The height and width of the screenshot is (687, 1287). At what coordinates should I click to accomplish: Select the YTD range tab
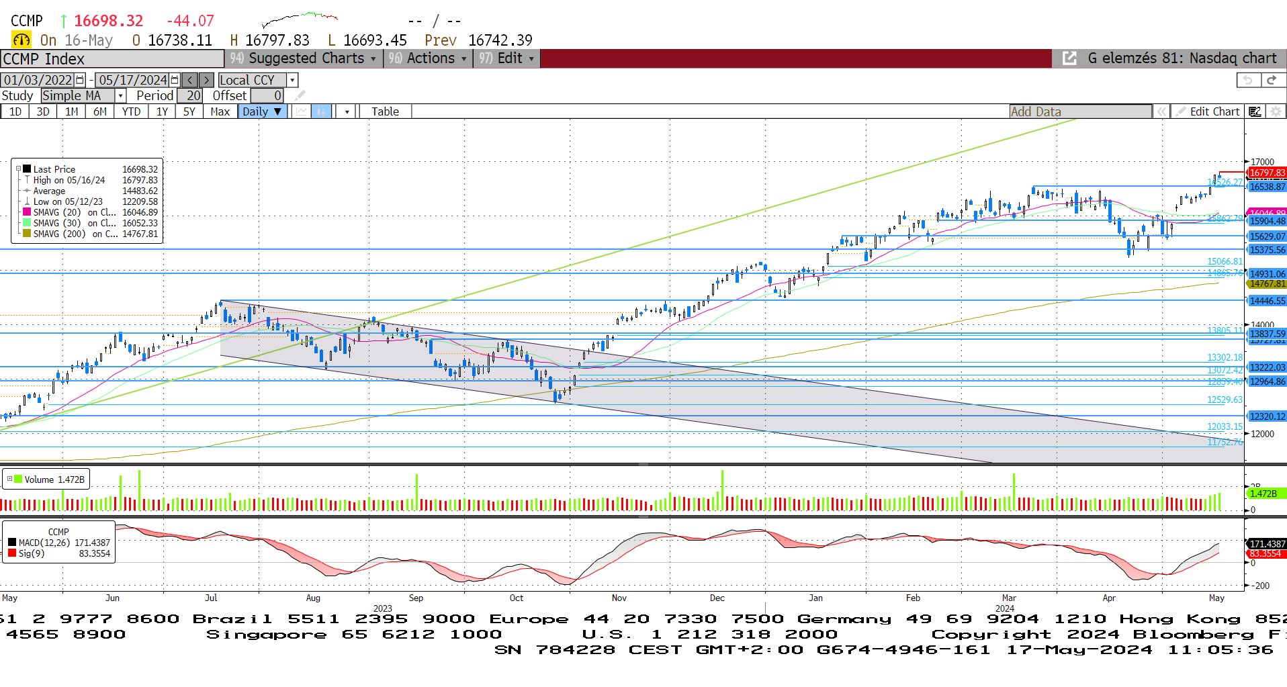tap(131, 111)
